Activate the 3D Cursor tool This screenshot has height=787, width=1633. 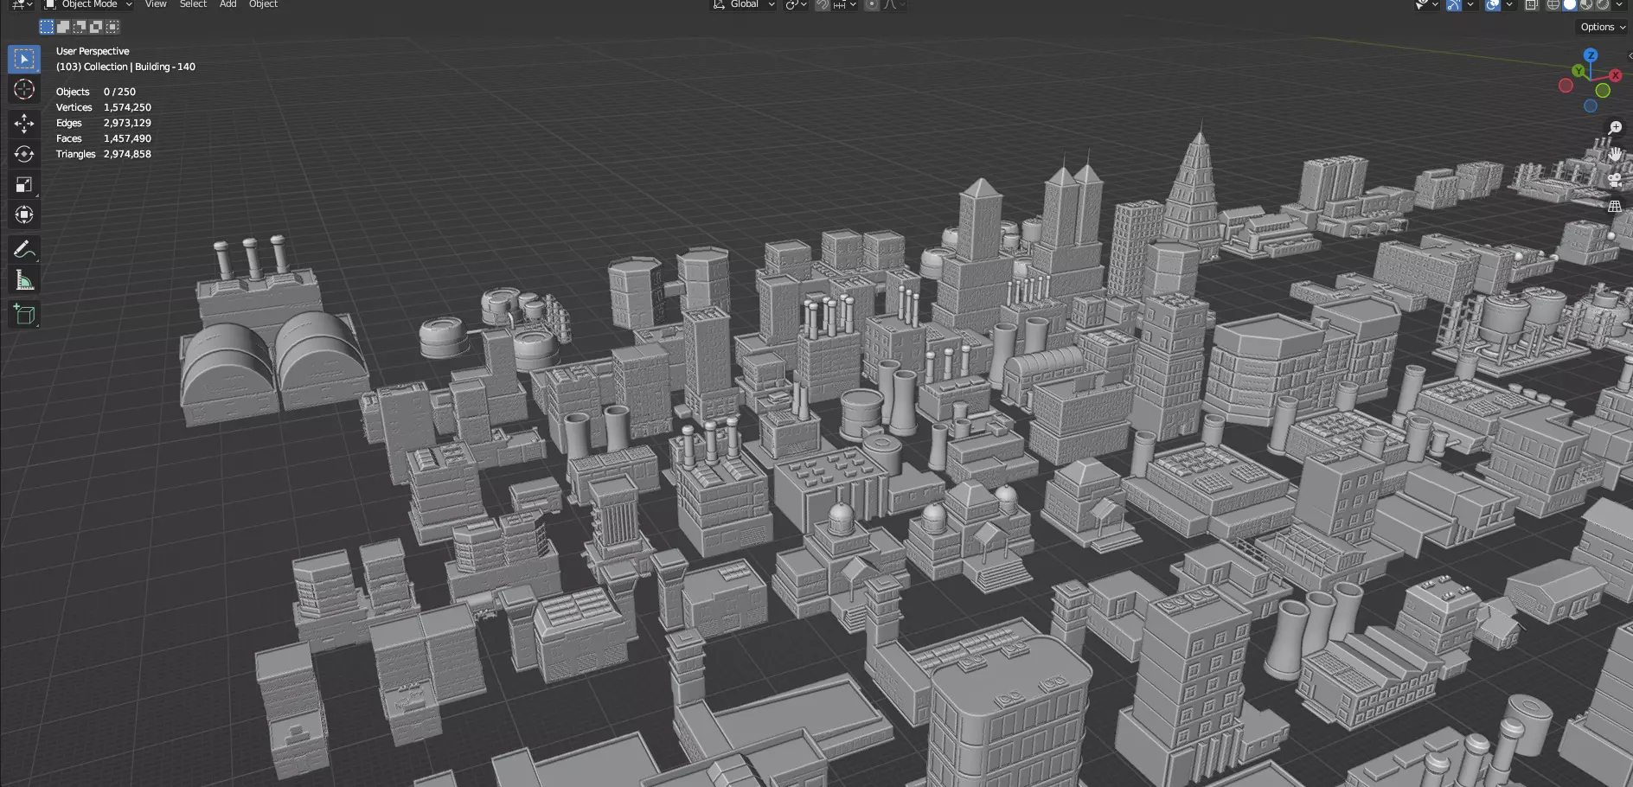pos(24,89)
